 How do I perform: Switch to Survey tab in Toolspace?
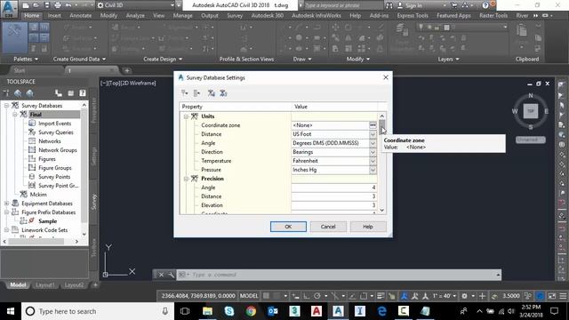(93, 202)
